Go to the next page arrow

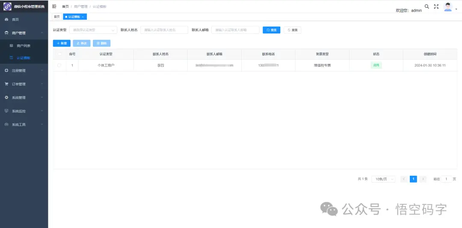pos(423,179)
